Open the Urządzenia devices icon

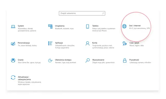click(50, 27)
